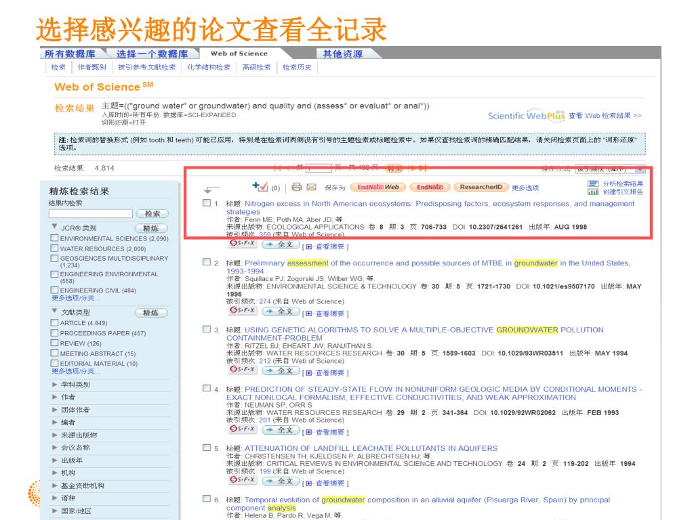Tick WATER RESOURCES category checkbox
Screen dimensions: 694x520
point(54,248)
